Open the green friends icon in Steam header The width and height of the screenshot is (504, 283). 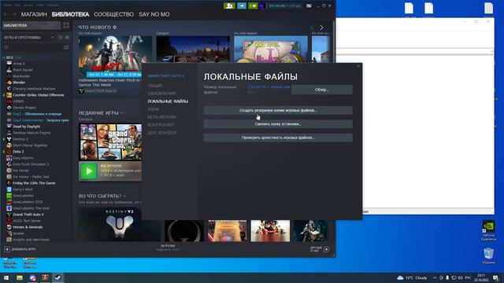click(229, 6)
